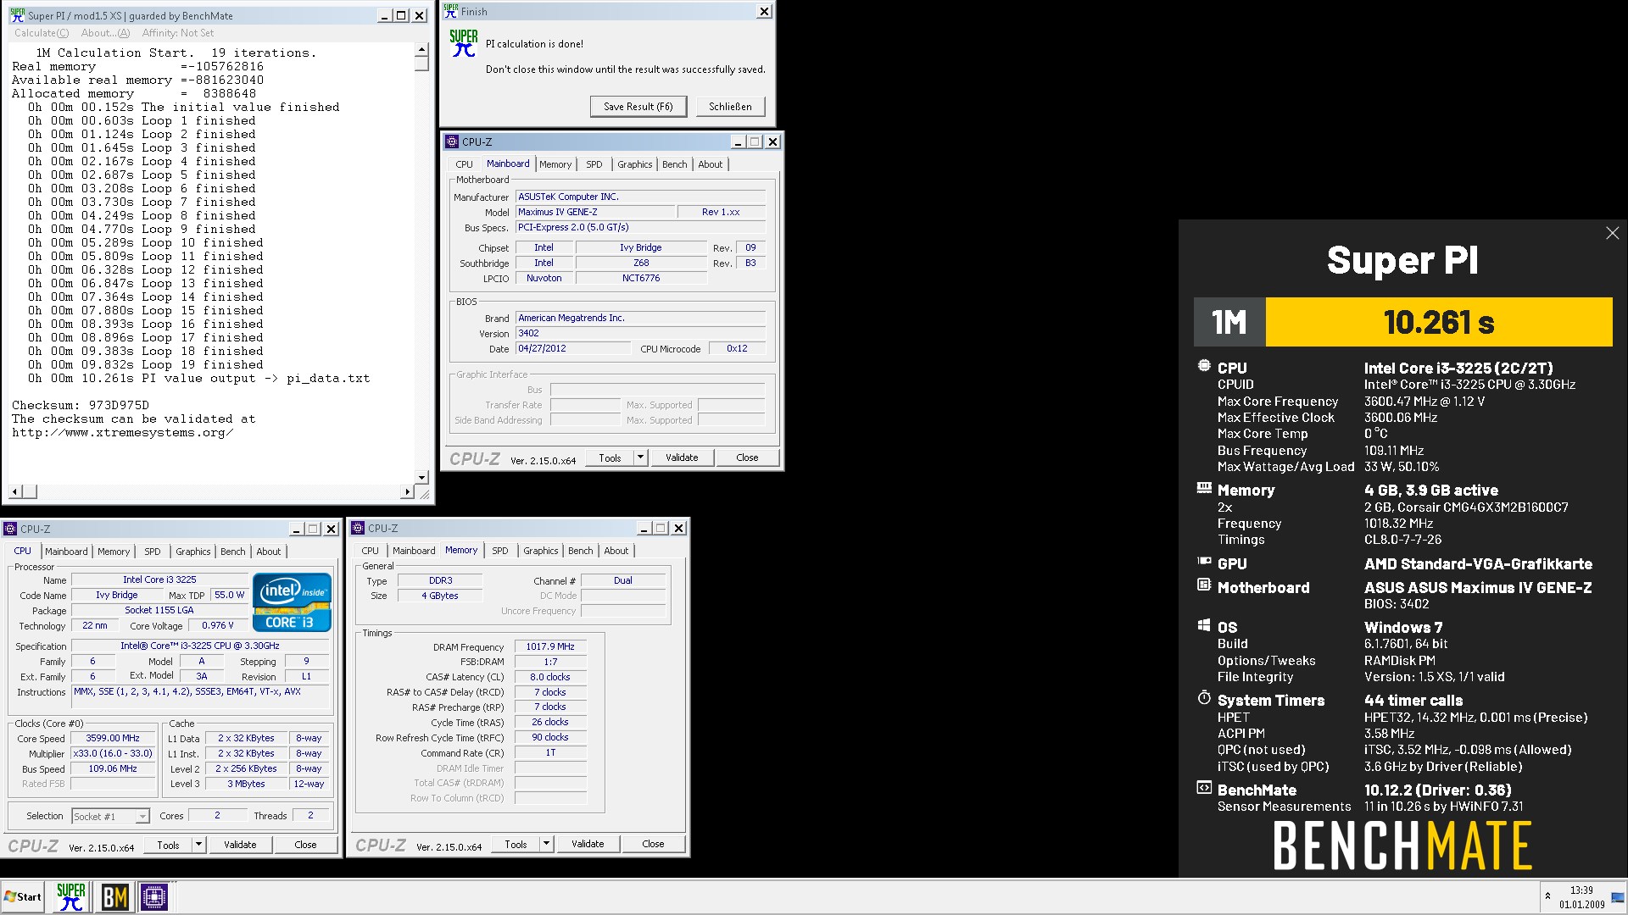Click the Super PI window title icon
Viewport: 1628px width, 915px height.
coord(17,15)
